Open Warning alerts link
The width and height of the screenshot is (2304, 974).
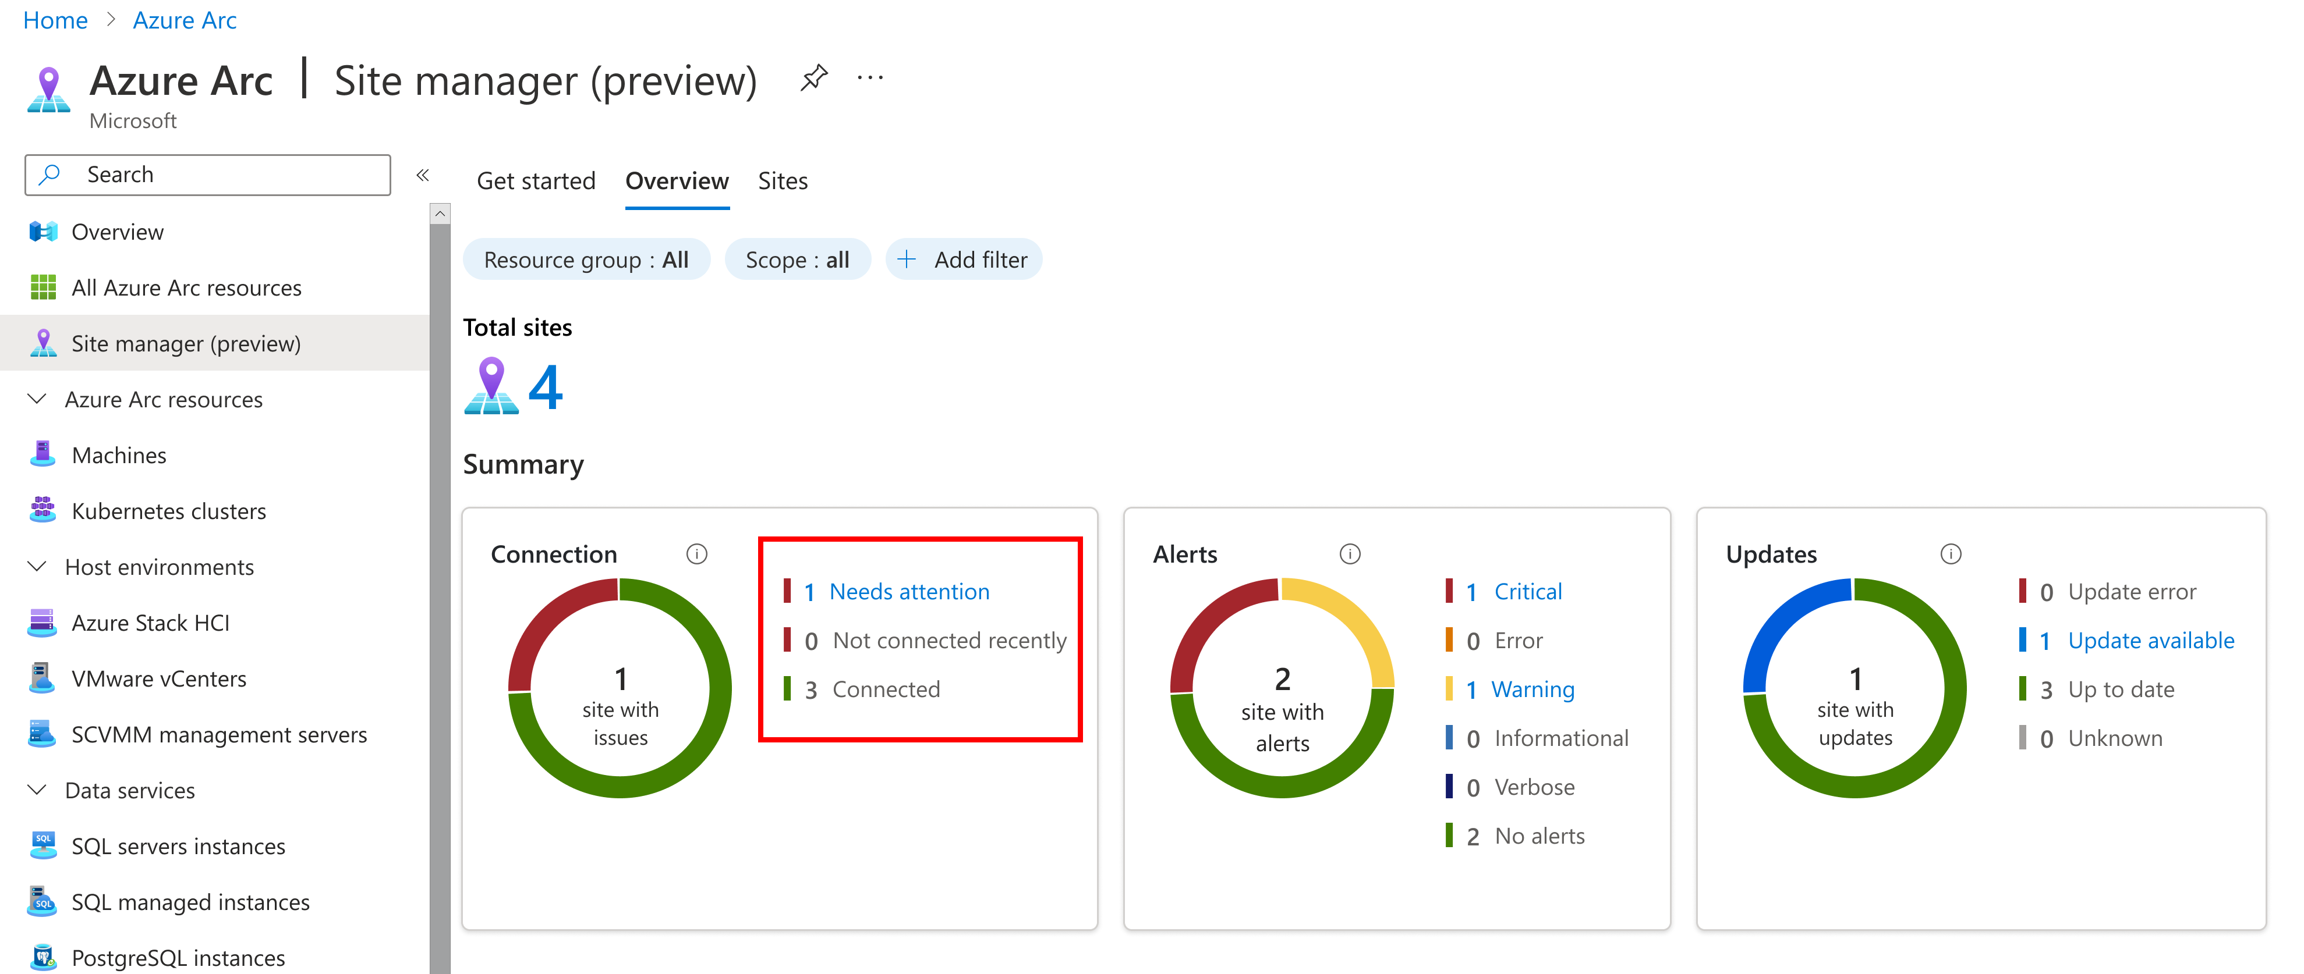coord(1532,689)
